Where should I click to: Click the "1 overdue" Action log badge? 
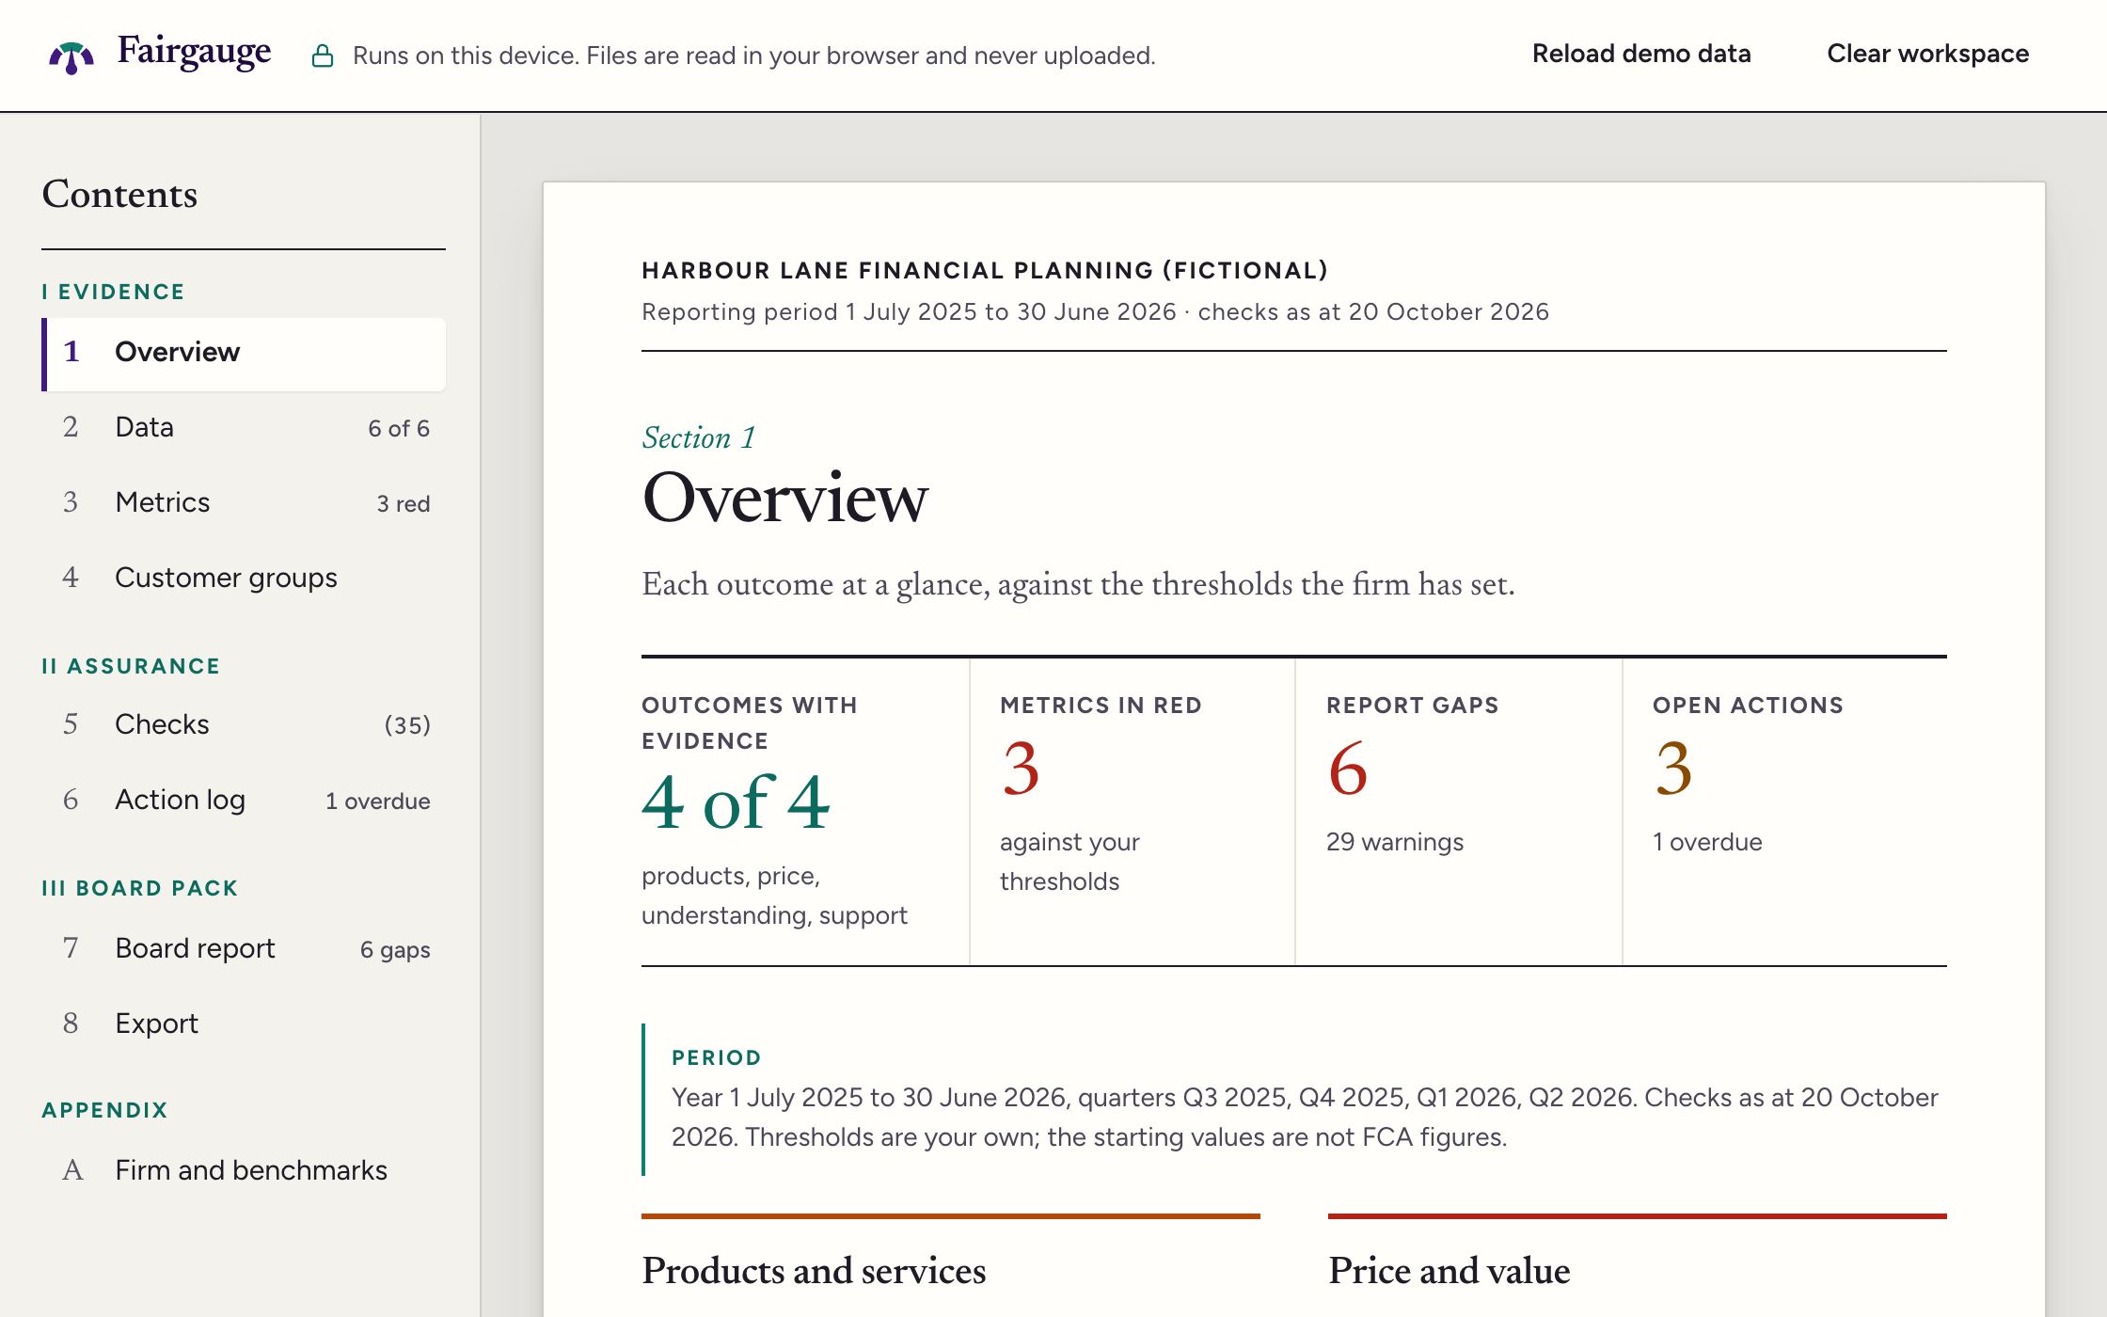(378, 801)
